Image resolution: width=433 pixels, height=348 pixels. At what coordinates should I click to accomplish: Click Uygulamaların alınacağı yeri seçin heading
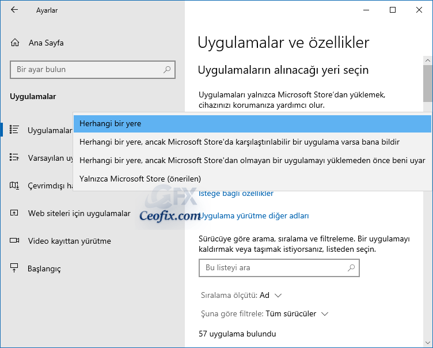click(x=283, y=70)
